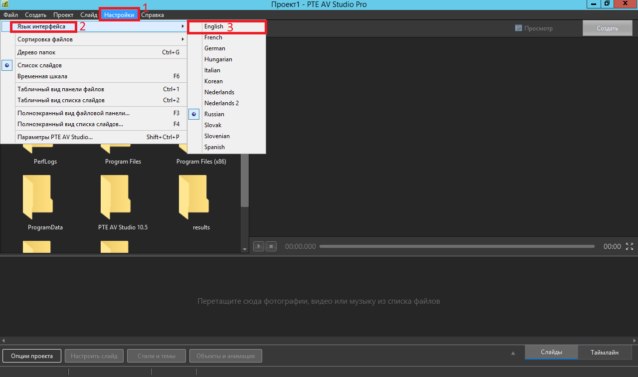
Task: Click the file panel scroll down arrow
Action: (245, 249)
